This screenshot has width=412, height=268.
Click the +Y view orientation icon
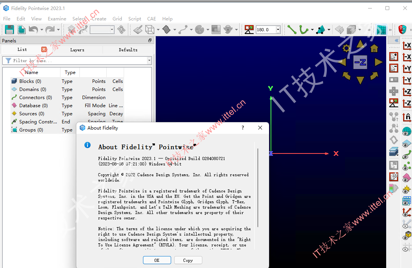click(407, 69)
